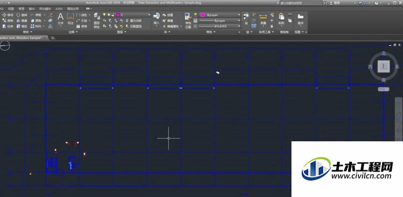Click the Group (组) tool

point(246,18)
